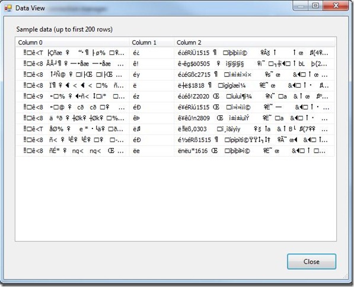
Task: Select Column 2 cell with '1818'
Action: coord(254,86)
